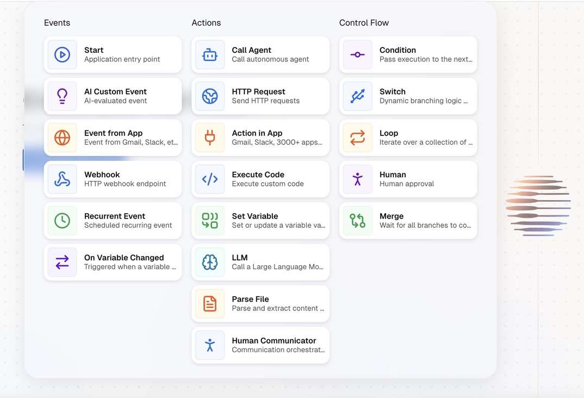Choose the Loop arrows icon
Screen dimensions: 584x398
(x=357, y=138)
